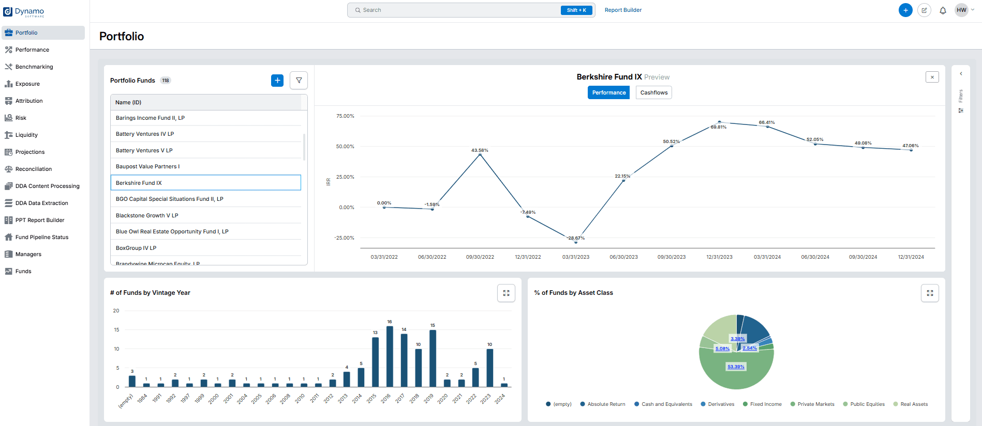This screenshot has width=982, height=426.
Task: Open Benchmarking in the sidebar
Action: pyautogui.click(x=34, y=67)
